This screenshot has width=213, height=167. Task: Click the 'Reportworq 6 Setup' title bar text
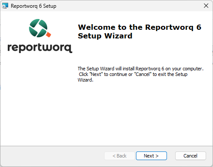34,6
